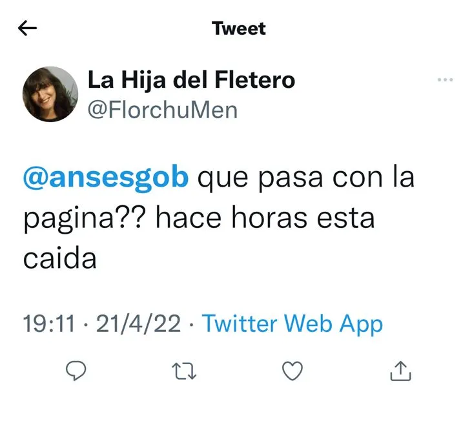
Task: Share the tweet using the upload arrow icon
Action: 400,371
